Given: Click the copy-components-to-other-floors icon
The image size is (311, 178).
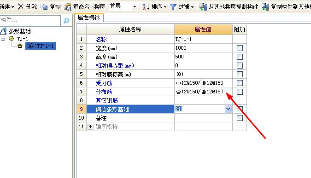Looking at the screenshot, I should 265,7.
